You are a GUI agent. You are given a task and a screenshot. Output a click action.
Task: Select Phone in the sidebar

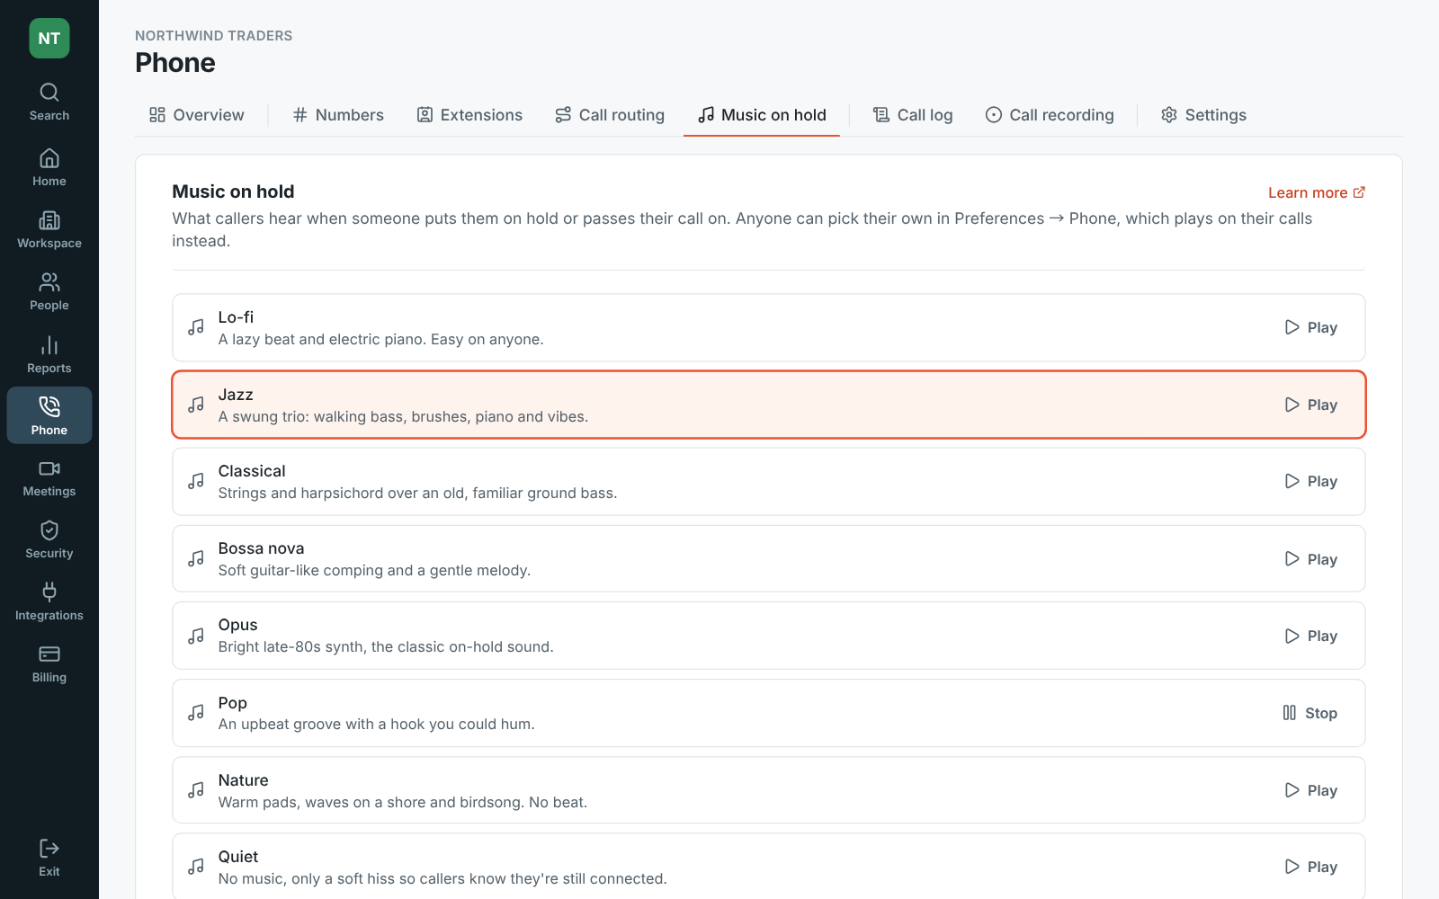click(49, 415)
